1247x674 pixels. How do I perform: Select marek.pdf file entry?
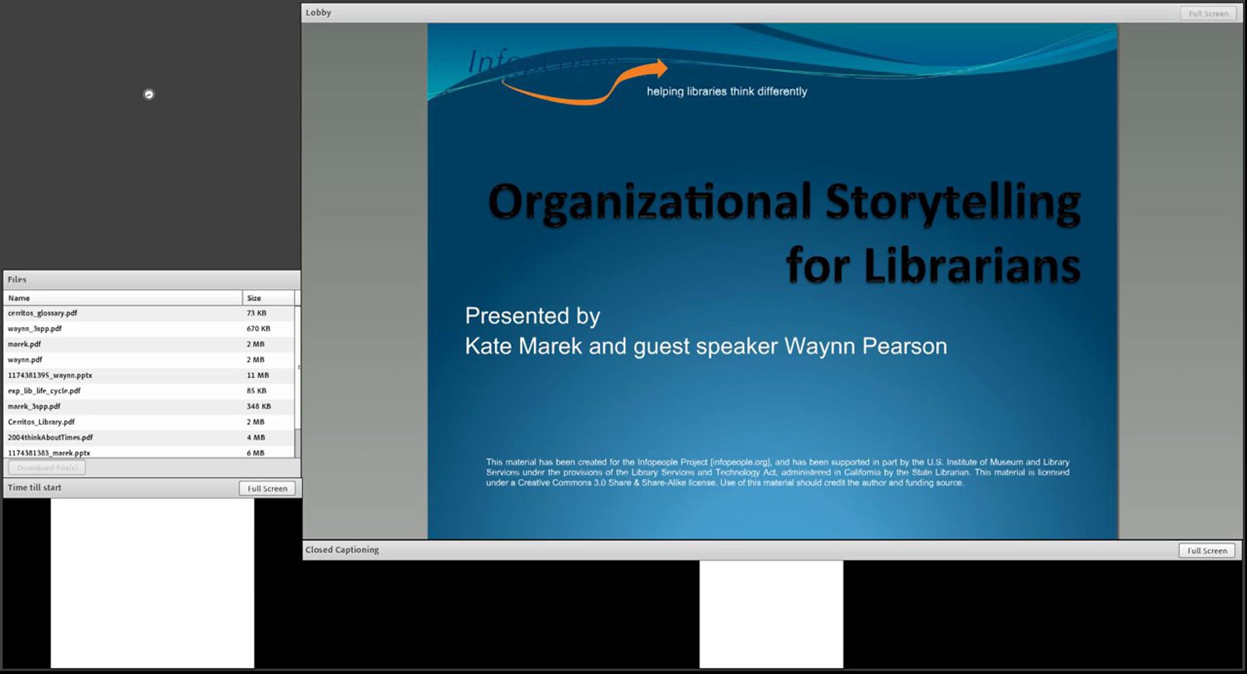(24, 344)
